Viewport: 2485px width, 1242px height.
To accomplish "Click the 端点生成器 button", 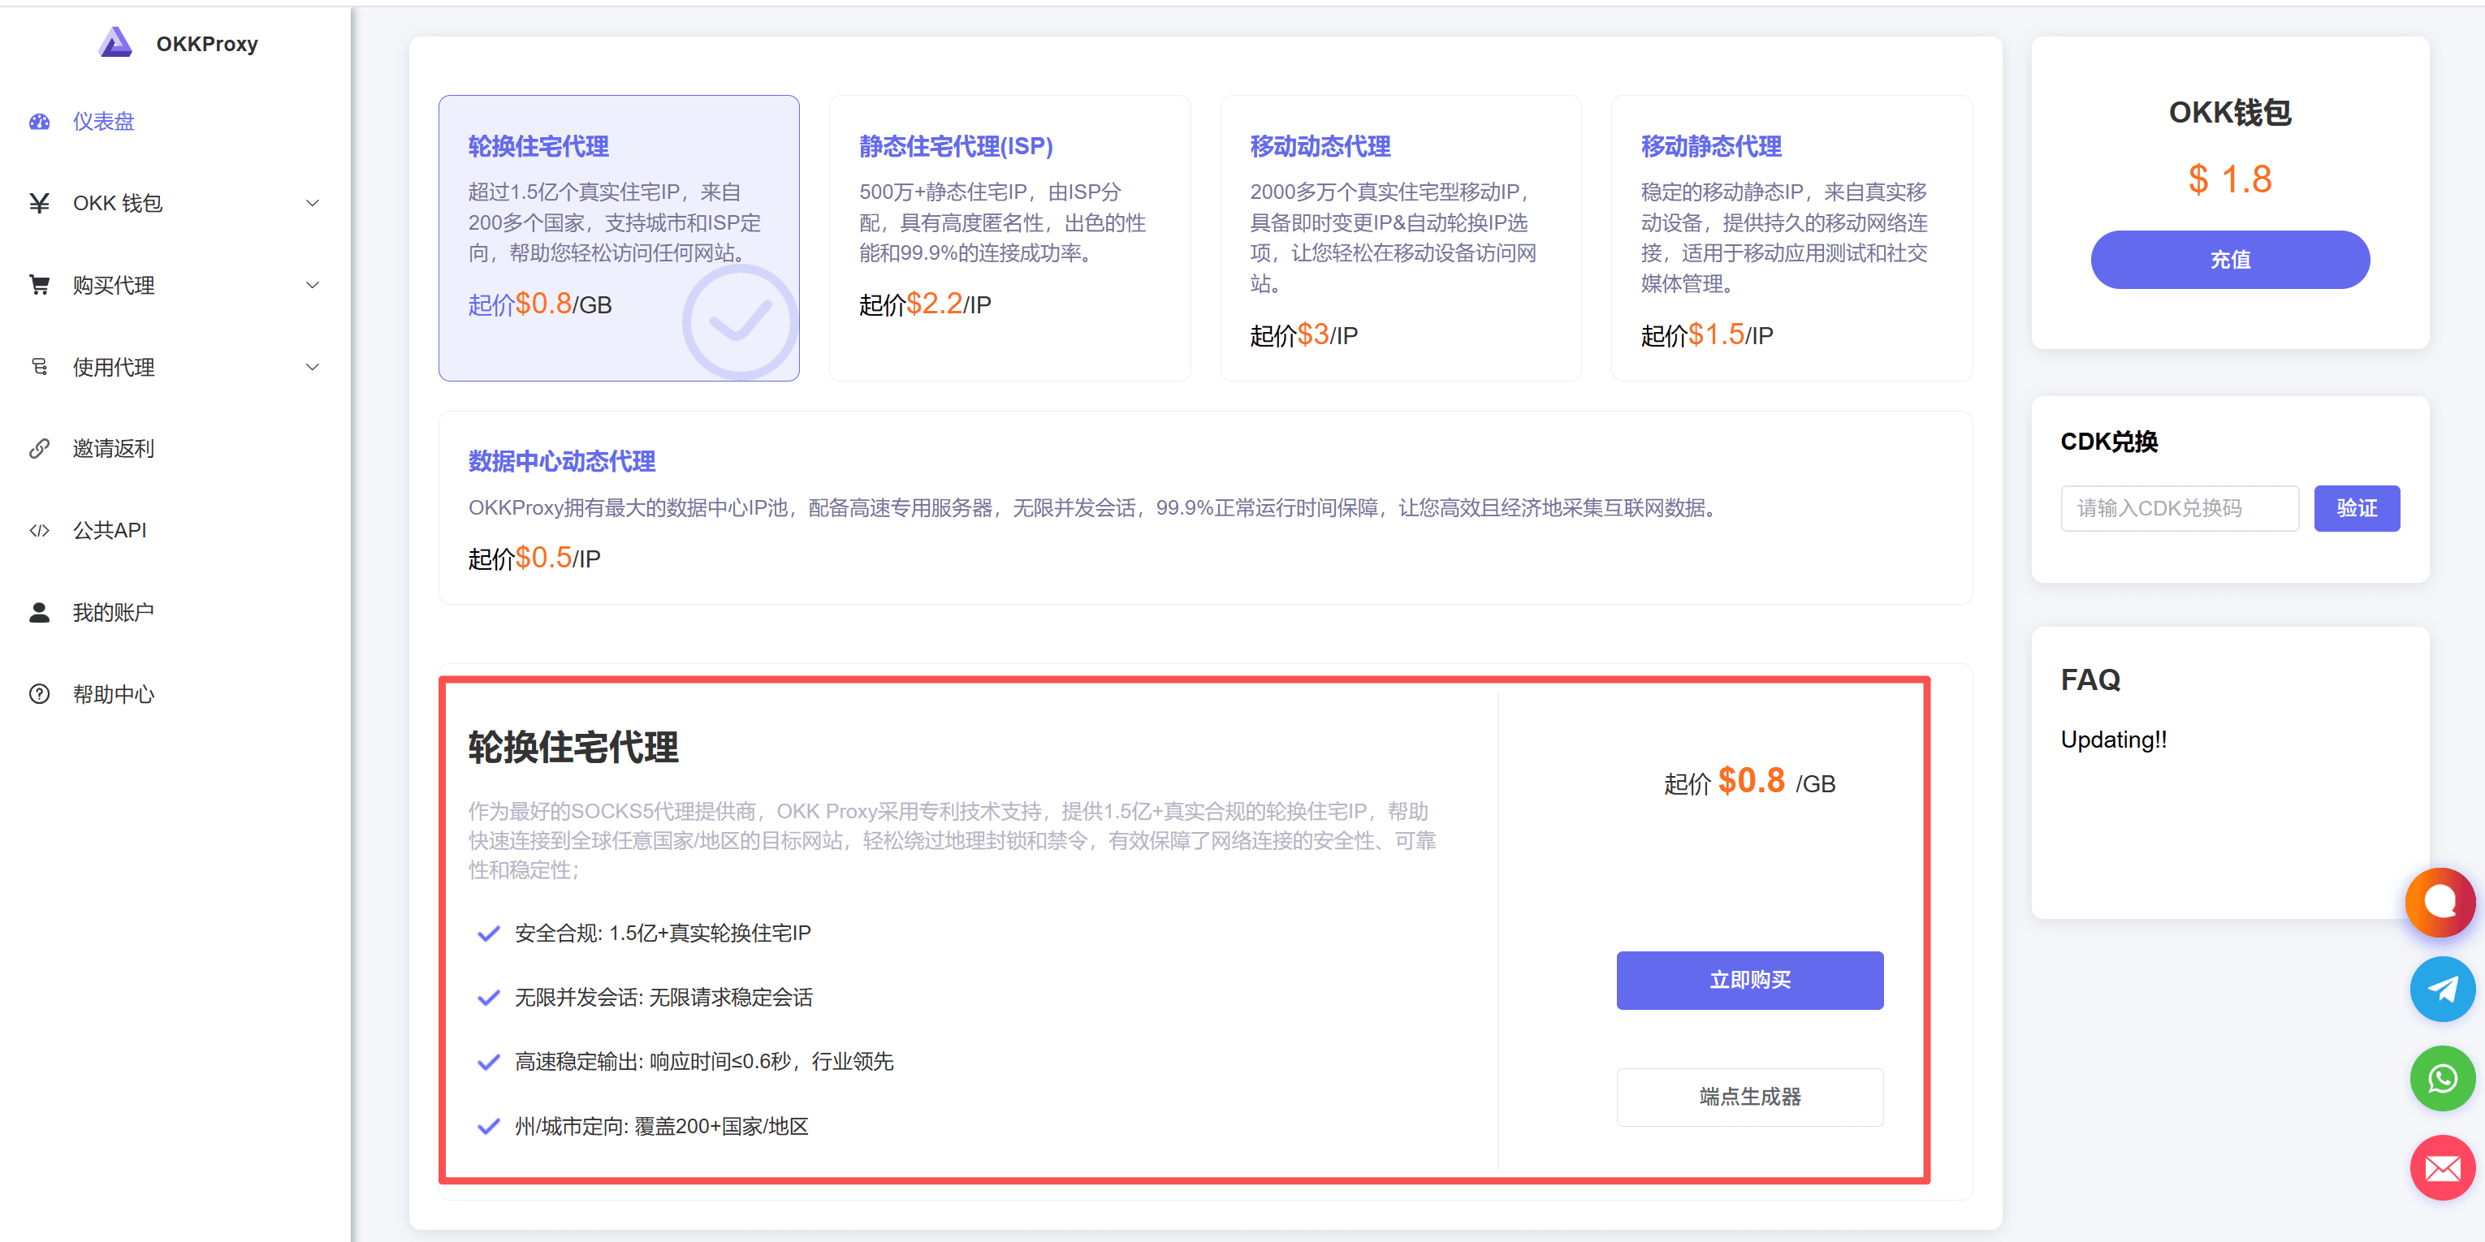I will 1750,1098.
